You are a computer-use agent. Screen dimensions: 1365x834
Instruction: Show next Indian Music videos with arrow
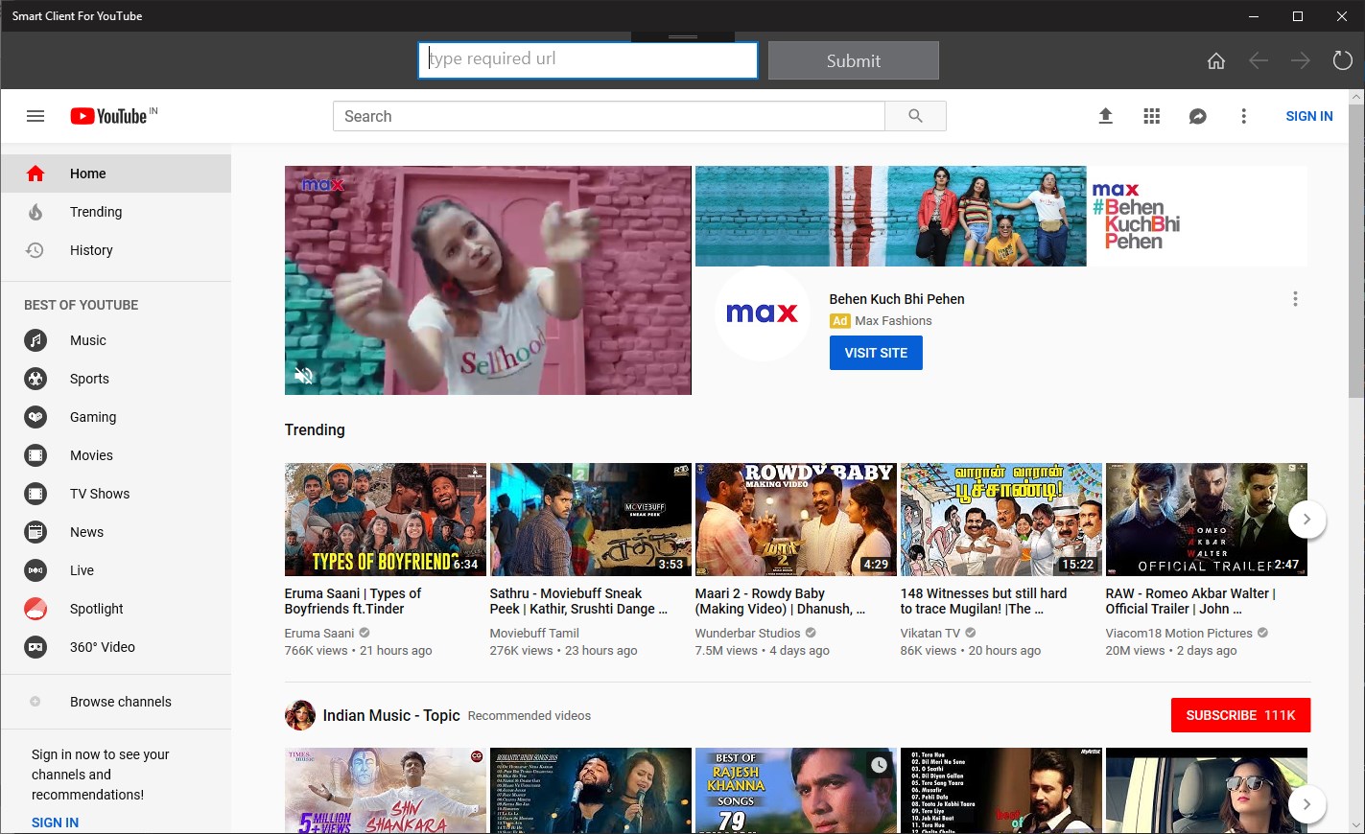point(1306,804)
